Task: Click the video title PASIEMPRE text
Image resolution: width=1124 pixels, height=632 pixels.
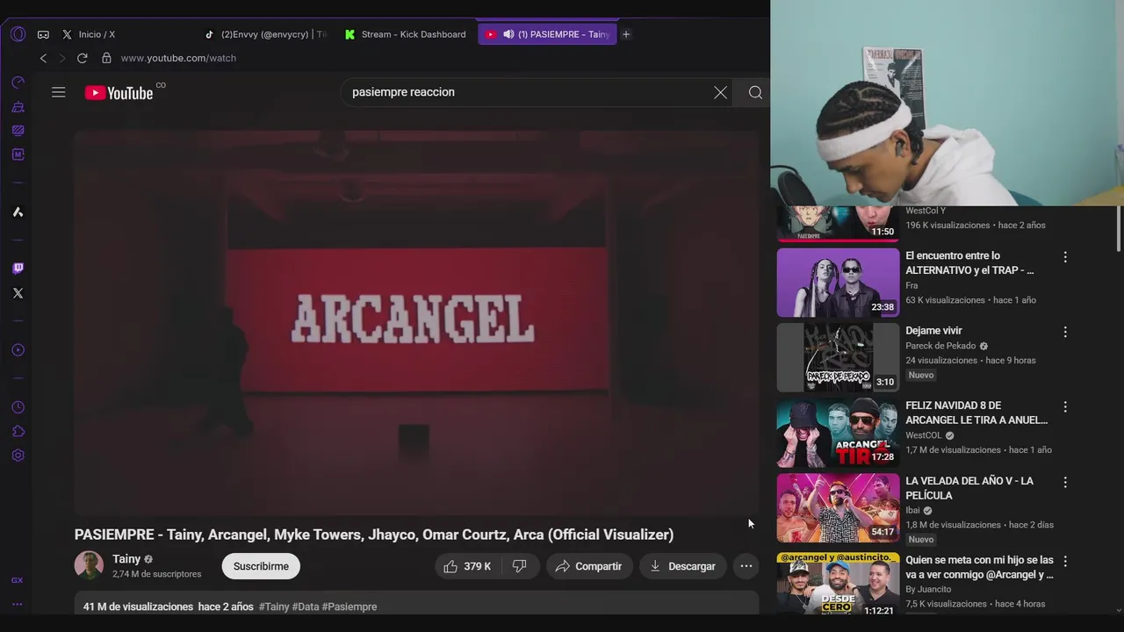Action: (374, 535)
